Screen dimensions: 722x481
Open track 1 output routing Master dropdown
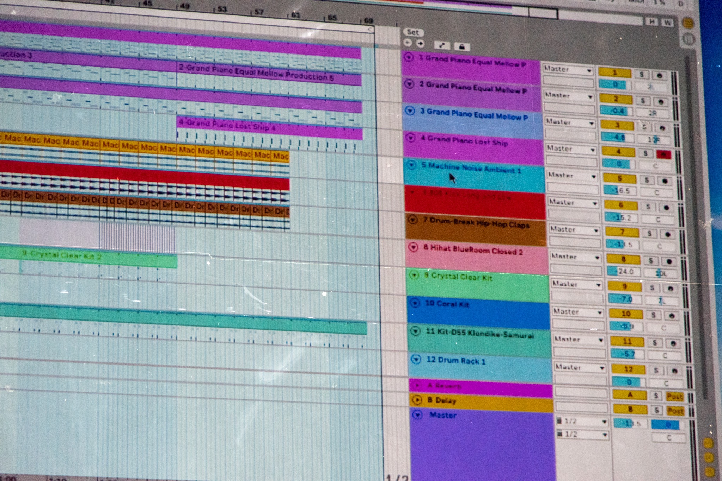coord(568,69)
